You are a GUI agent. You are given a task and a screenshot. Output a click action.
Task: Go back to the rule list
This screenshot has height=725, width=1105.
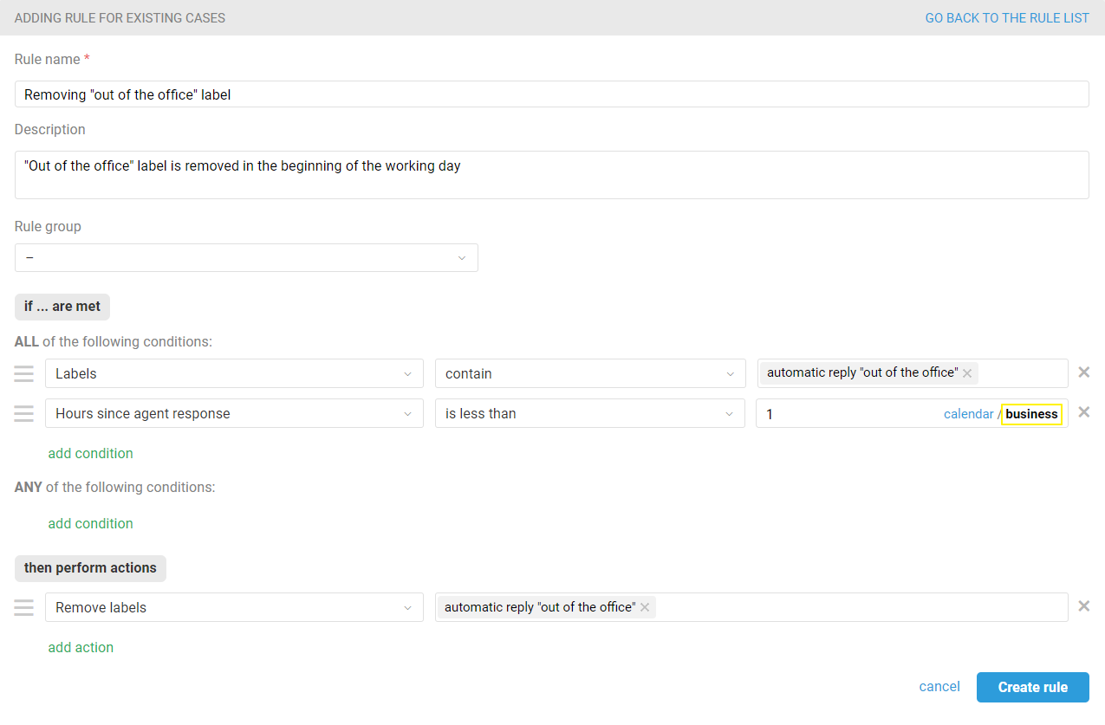click(1006, 17)
